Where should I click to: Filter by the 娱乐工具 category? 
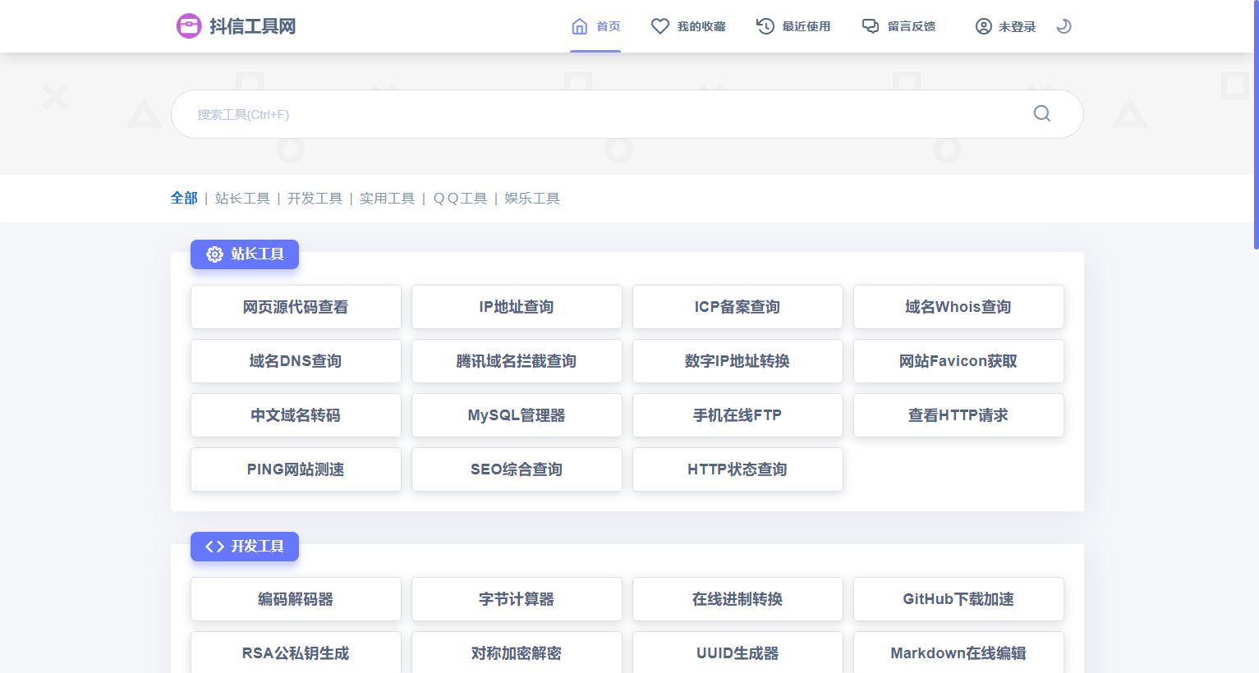[x=532, y=198]
